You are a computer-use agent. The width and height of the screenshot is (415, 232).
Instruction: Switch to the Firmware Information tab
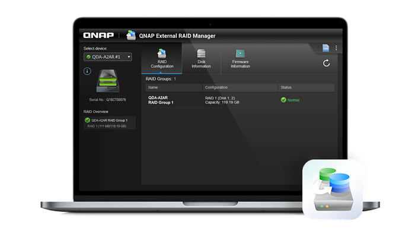point(240,59)
